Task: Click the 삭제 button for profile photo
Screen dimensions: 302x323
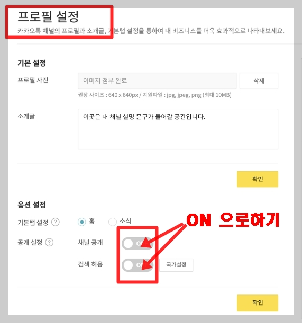Action: coord(259,81)
